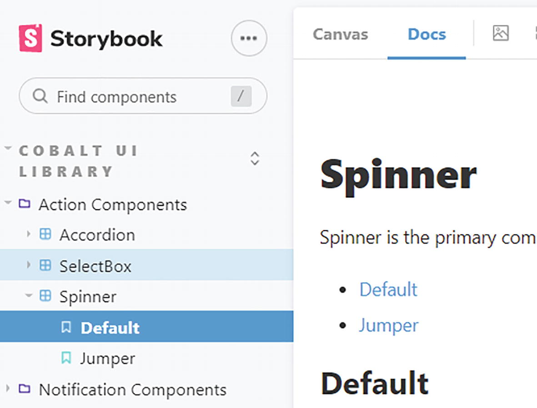
Task: Click the Accordion component grid icon
Action: click(45, 235)
